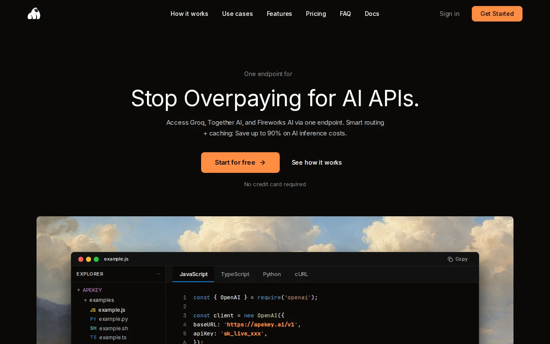Click the JS file type icon
The image size is (550, 344).
click(93, 310)
